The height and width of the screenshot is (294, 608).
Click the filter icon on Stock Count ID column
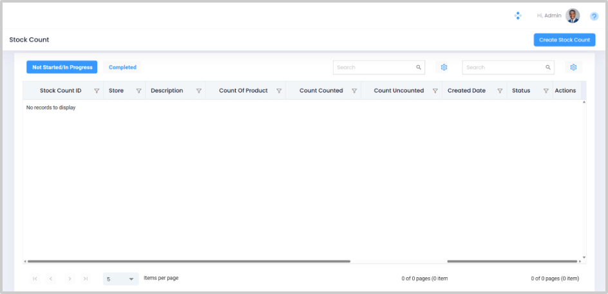click(x=97, y=91)
